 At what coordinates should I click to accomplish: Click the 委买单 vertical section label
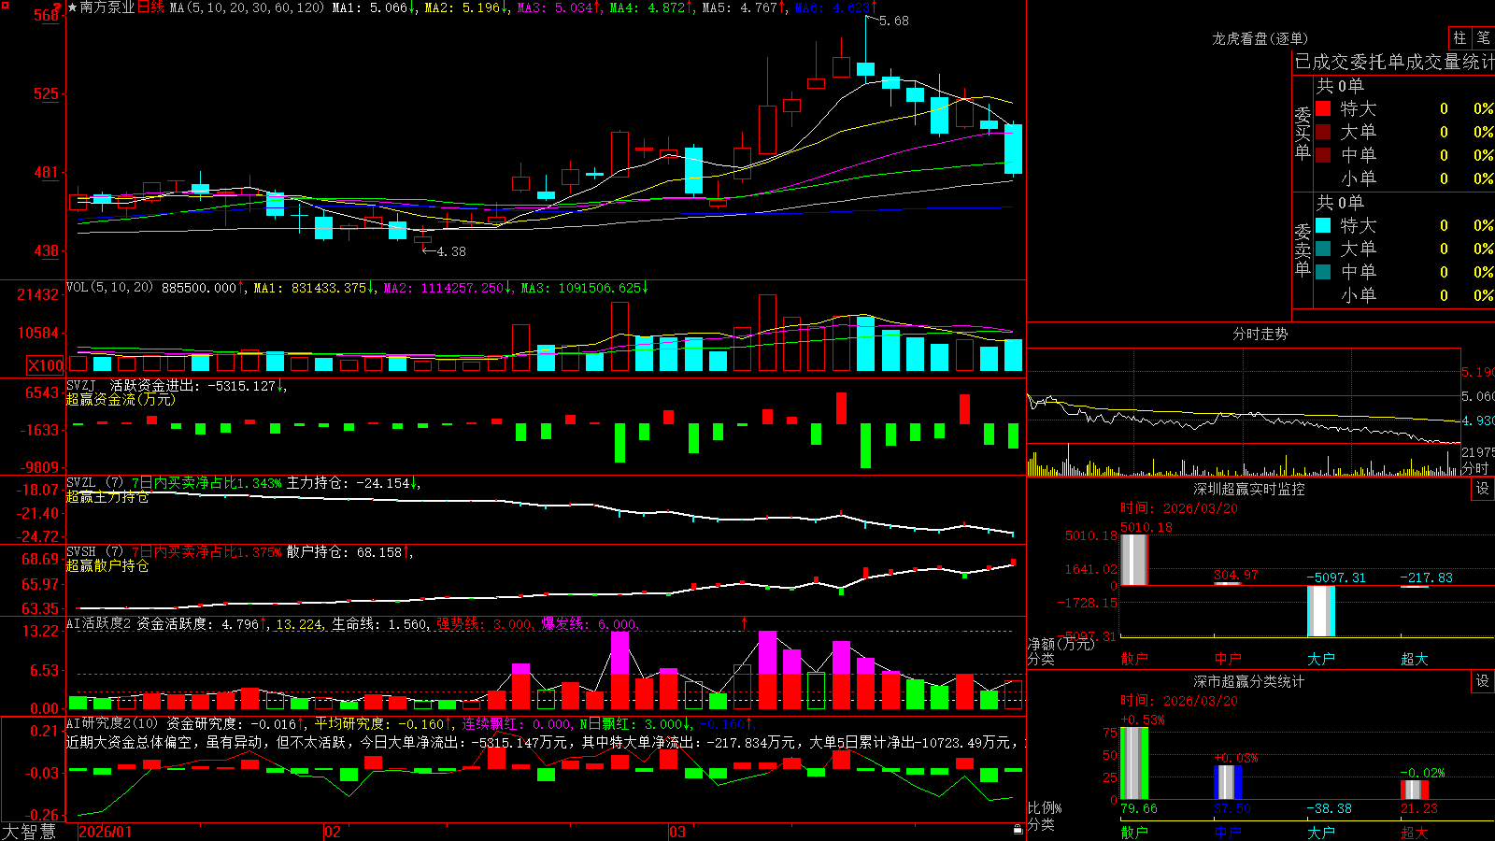(1303, 133)
